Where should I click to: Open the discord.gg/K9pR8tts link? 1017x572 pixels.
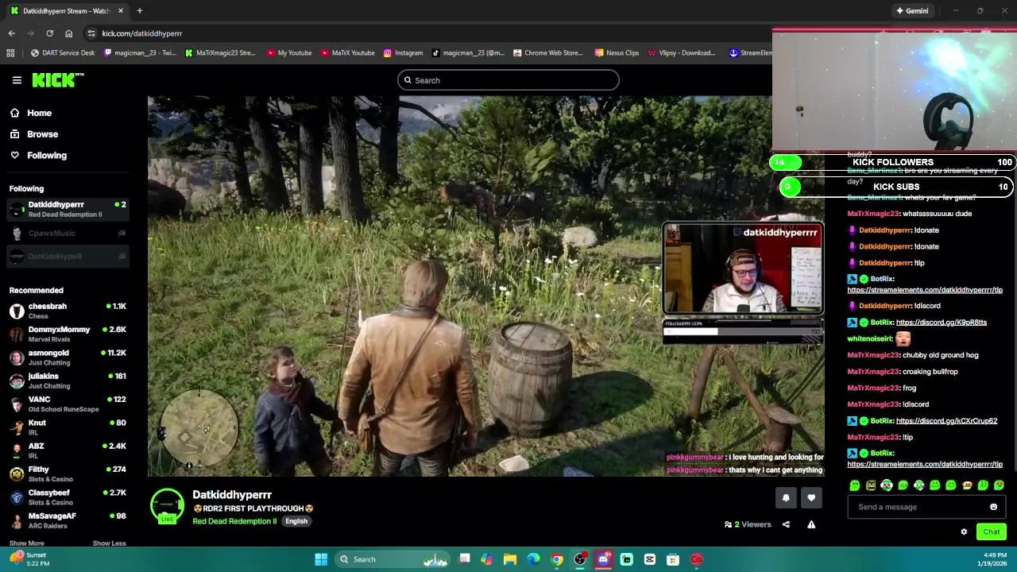pos(942,323)
